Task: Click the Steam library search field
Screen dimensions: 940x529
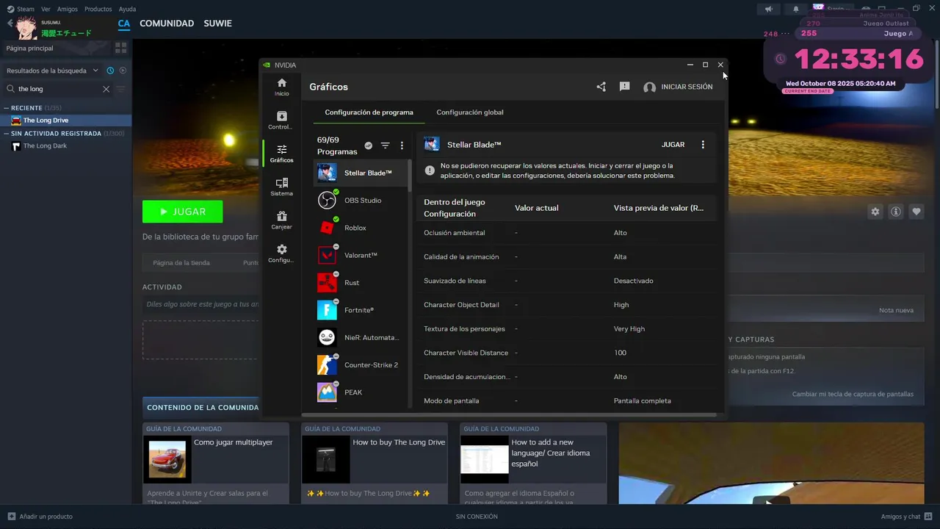Action: (59, 89)
